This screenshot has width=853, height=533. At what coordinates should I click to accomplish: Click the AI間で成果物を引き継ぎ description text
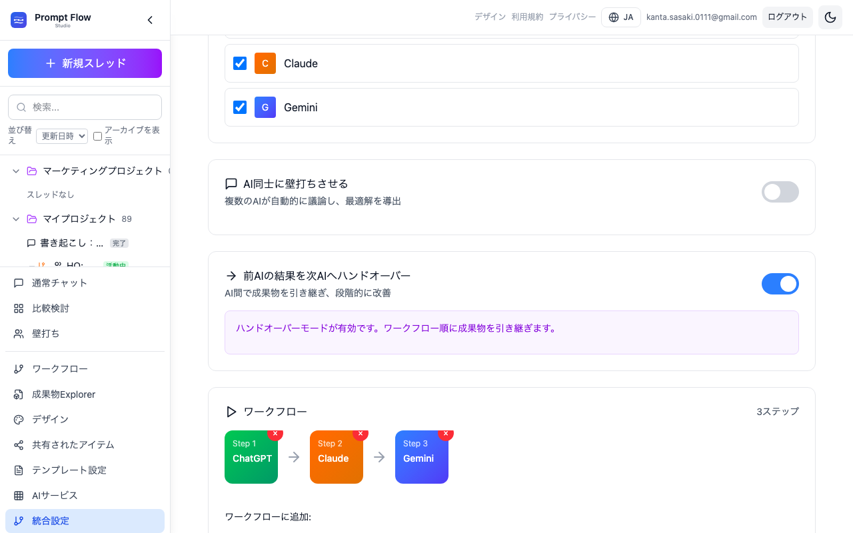pyautogui.click(x=308, y=292)
